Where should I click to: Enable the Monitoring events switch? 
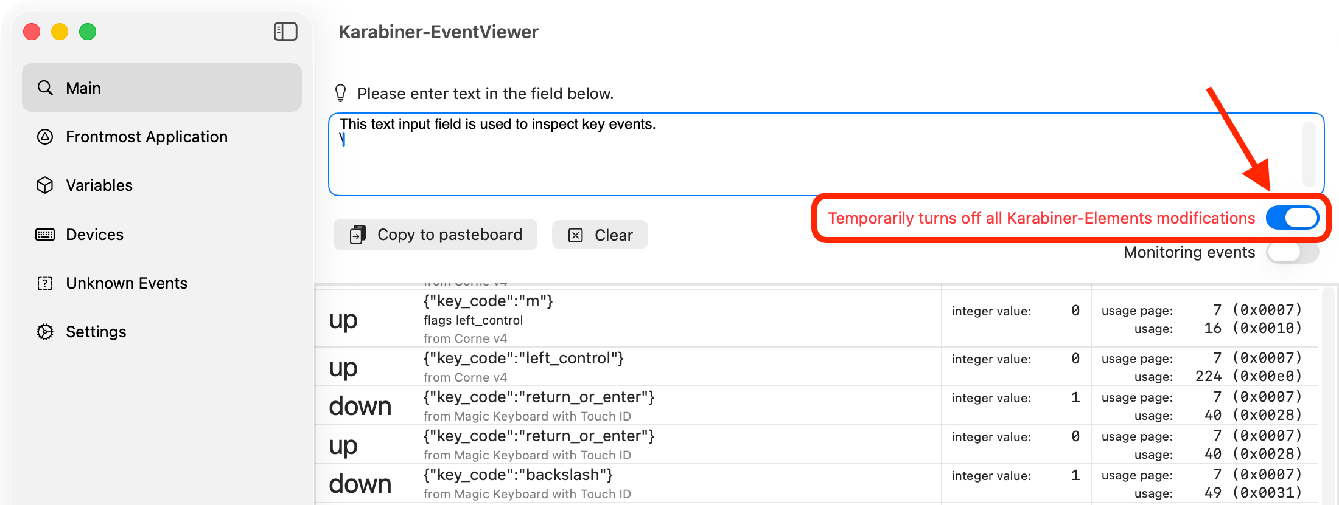[x=1292, y=252]
